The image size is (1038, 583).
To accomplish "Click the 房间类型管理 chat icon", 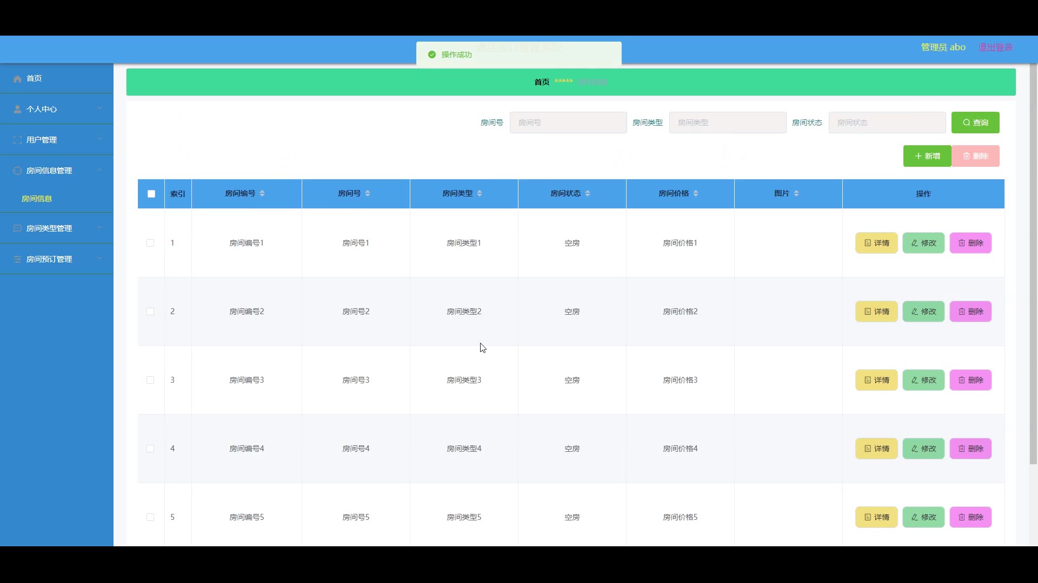I will [17, 229].
